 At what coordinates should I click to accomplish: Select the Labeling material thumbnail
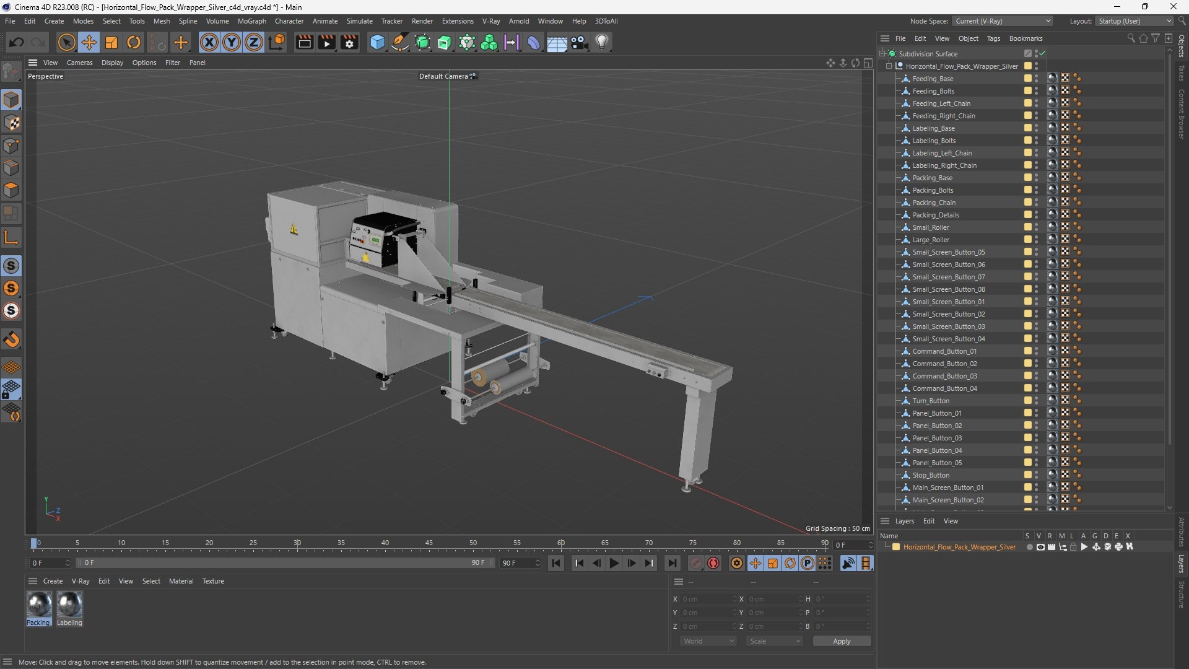tap(69, 604)
